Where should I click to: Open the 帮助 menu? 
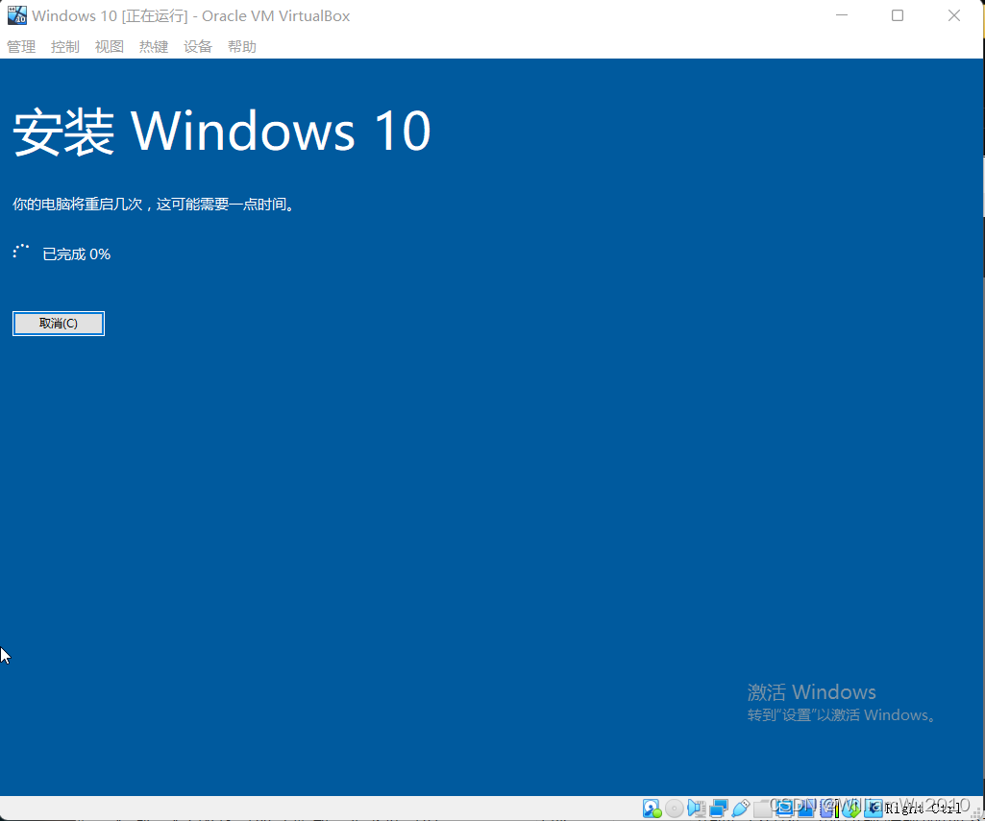242,47
